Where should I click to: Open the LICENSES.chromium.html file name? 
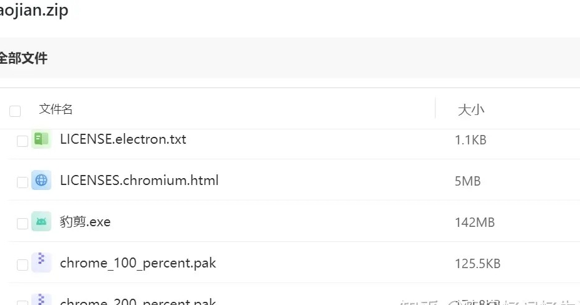coord(139,180)
